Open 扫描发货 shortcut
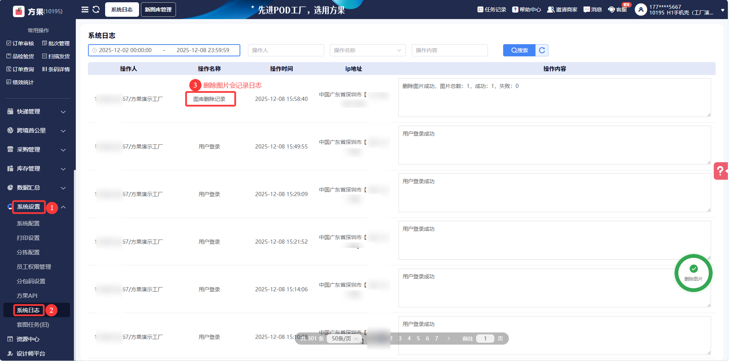The height and width of the screenshot is (361, 729). (56, 56)
